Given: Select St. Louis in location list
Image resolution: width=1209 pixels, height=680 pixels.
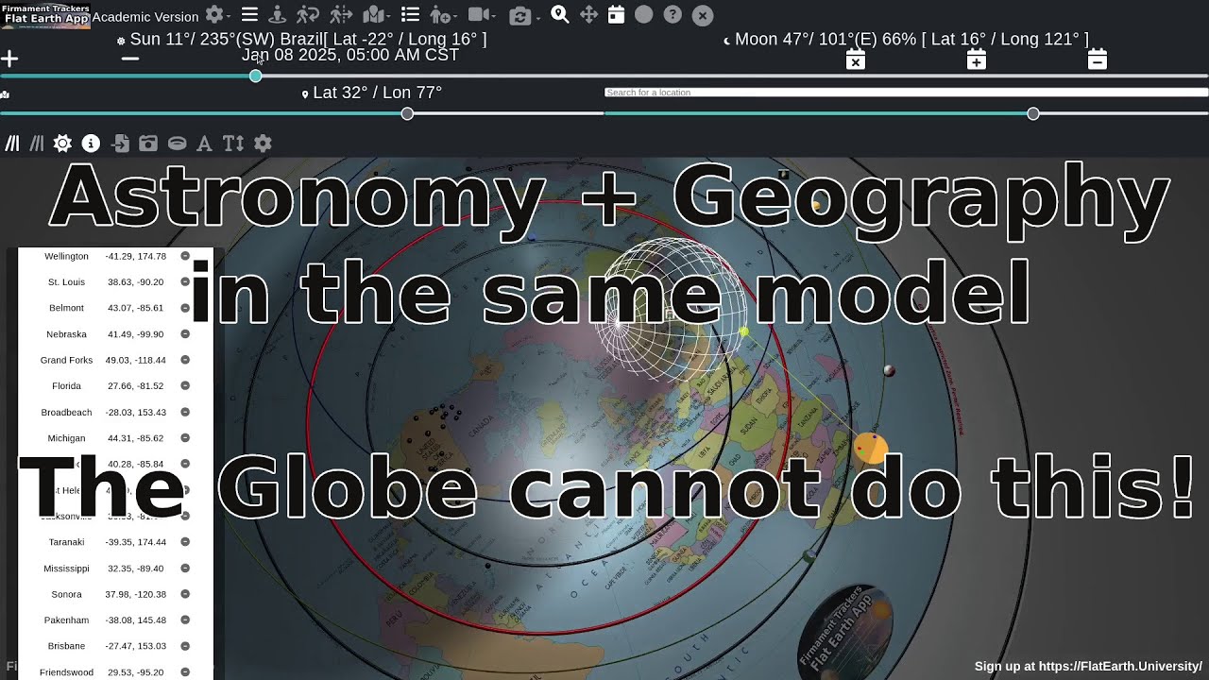Looking at the screenshot, I should coord(66,282).
